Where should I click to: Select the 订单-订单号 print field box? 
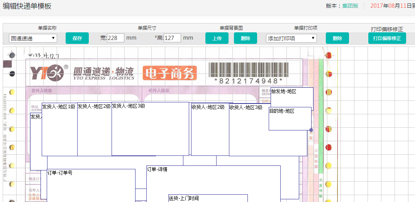91,185
